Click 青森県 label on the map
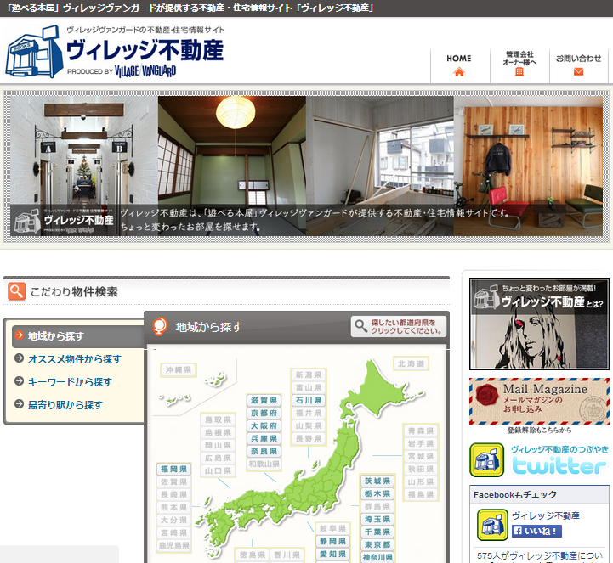The width and height of the screenshot is (613, 563). pos(421,431)
